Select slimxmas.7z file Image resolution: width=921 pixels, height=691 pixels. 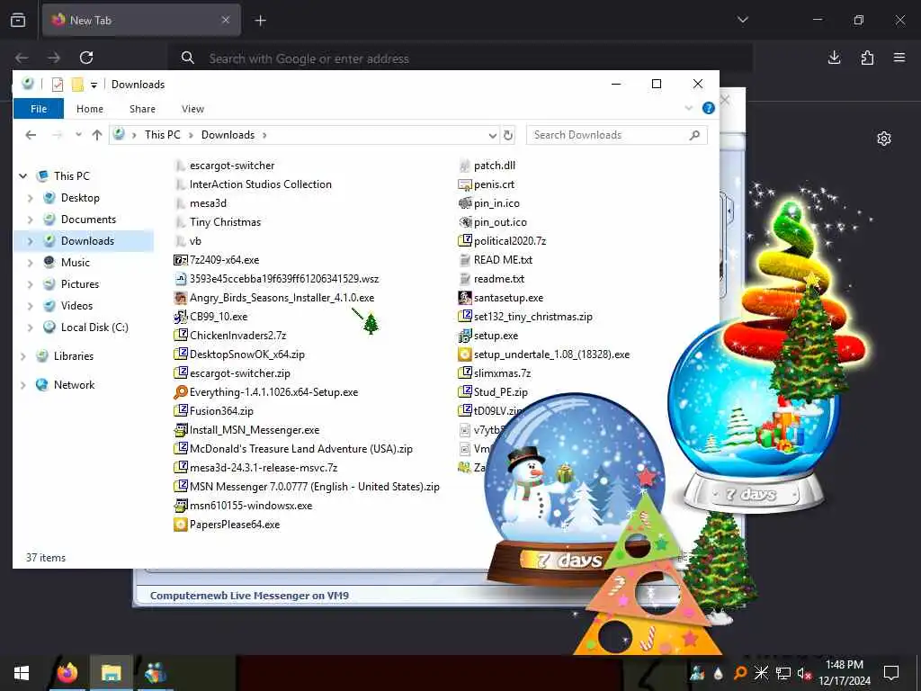pos(495,373)
